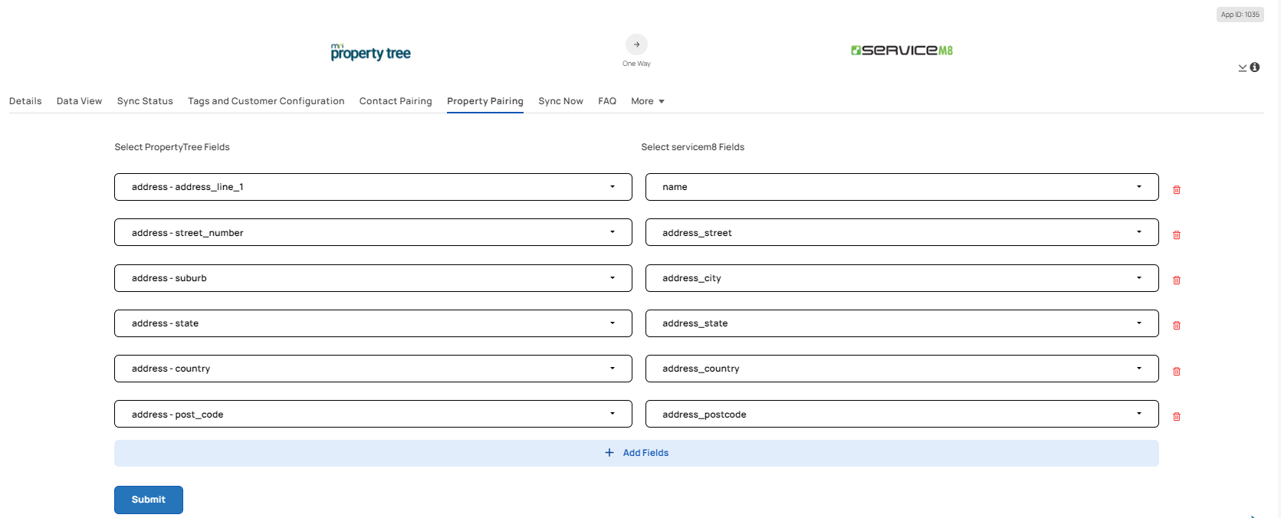Click the PropertyTree logo
The height and width of the screenshot is (518, 1281).
point(371,52)
